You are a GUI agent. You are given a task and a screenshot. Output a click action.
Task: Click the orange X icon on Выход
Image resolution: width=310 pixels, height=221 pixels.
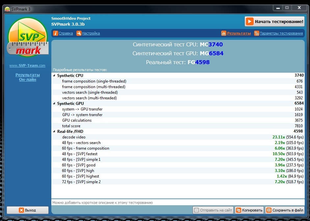pyautogui.click(x=21, y=210)
